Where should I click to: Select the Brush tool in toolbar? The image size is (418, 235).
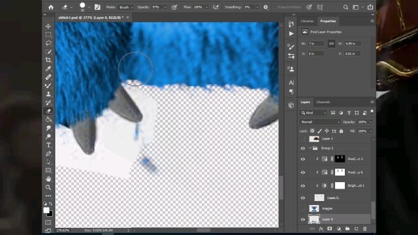tap(48, 86)
